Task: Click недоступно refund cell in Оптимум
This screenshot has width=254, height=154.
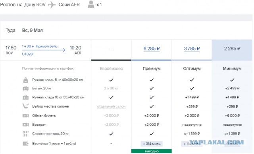Action: pos(192,125)
